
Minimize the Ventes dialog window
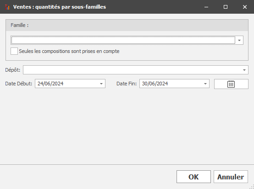[206, 7]
